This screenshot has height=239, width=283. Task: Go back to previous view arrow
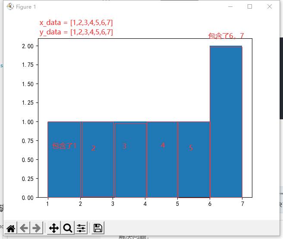[x=24, y=228]
